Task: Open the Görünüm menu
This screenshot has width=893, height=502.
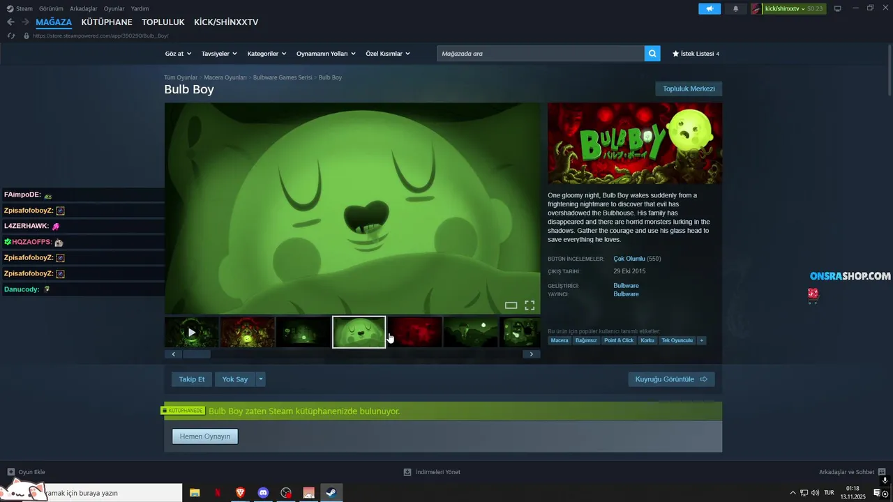Action: point(51,8)
